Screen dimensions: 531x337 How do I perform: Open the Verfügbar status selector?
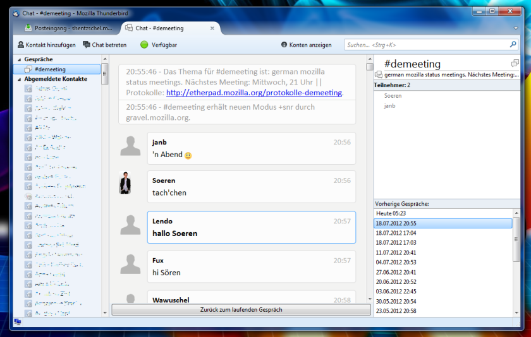click(x=159, y=45)
